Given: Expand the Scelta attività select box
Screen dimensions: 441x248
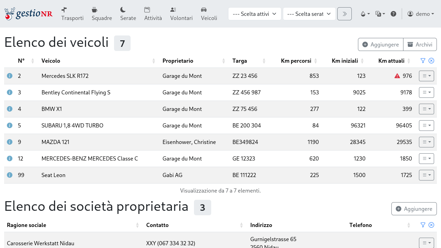Looking at the screenshot, I should (x=255, y=14).
